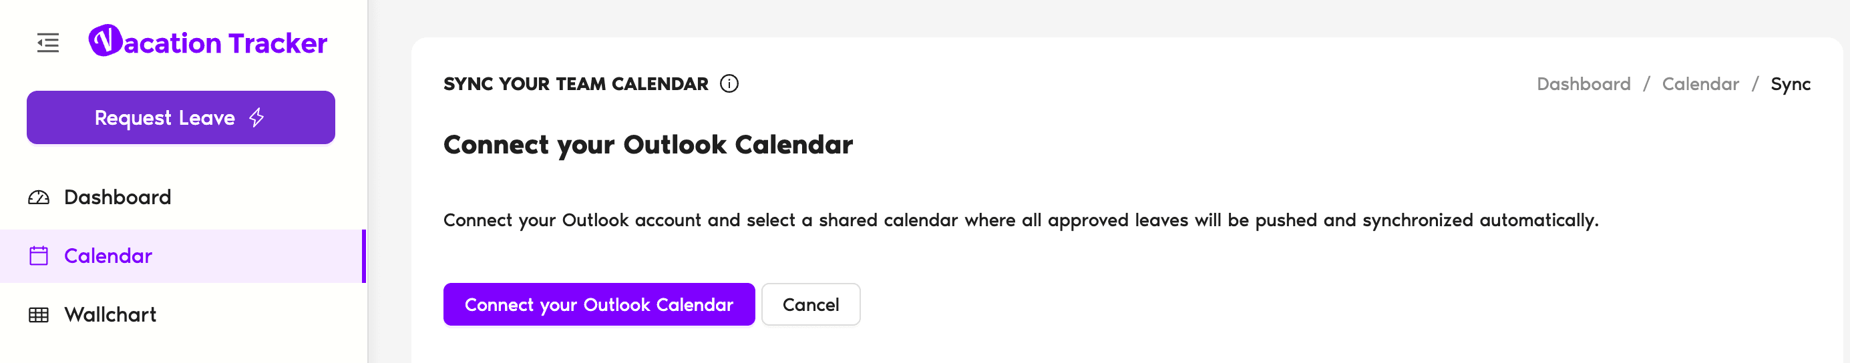Open the Dashboard sidebar menu item
The height and width of the screenshot is (363, 1850).
pos(118,198)
